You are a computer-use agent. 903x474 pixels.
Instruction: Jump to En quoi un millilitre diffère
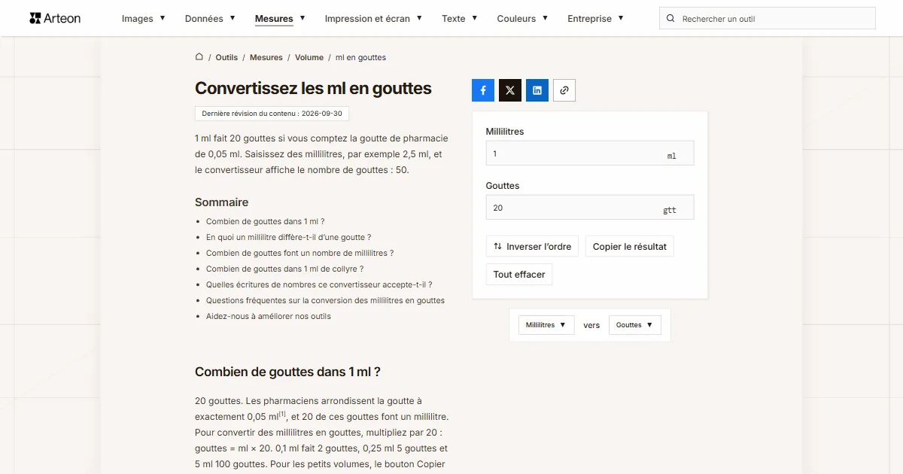pyautogui.click(x=289, y=237)
